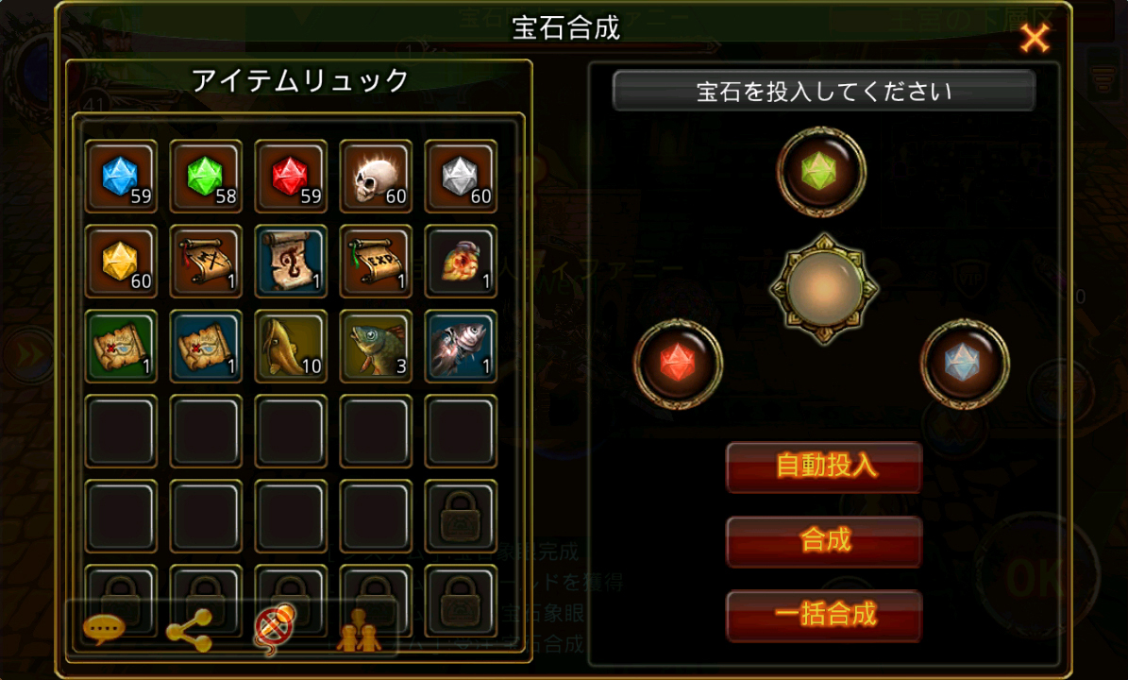Select the EXP scroll item
The image size is (1128, 680).
pyautogui.click(x=376, y=262)
